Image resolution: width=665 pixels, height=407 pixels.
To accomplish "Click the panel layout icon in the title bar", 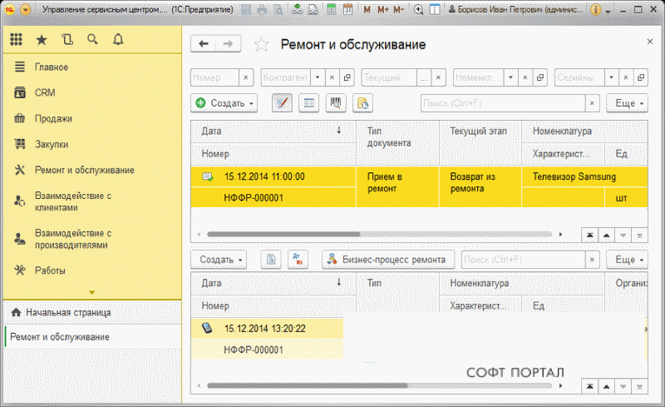I will point(435,9).
